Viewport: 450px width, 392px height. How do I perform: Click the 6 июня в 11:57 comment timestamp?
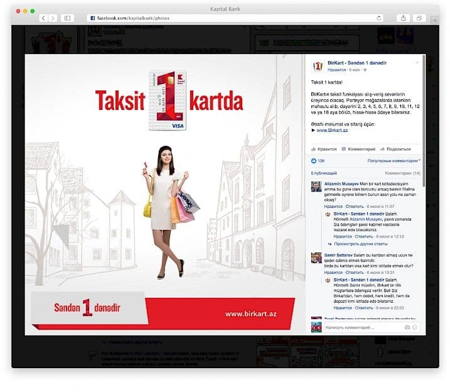click(x=380, y=207)
